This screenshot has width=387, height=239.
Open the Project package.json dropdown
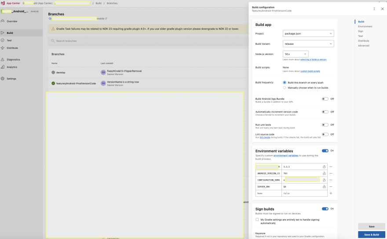[x=308, y=33]
